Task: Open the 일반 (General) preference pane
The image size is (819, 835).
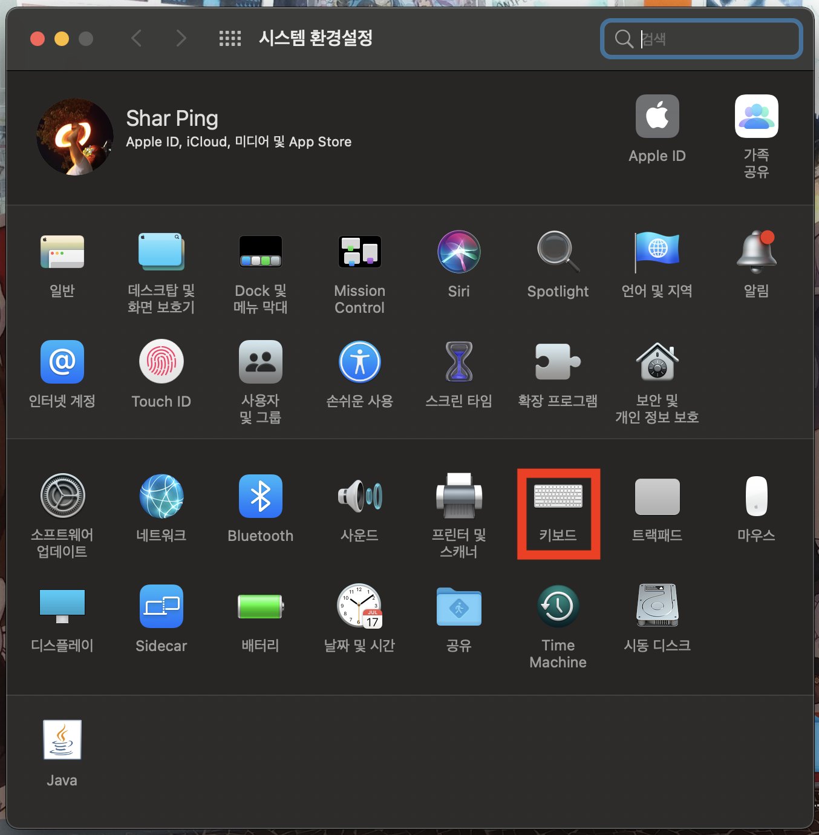Action: click(62, 252)
